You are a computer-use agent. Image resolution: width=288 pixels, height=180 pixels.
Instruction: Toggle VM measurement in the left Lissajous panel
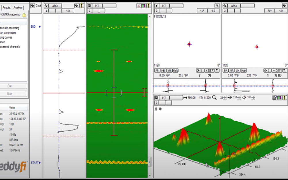point(169,71)
